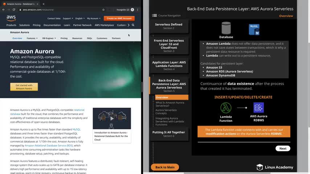
Task: Click the AWS search magnifier icon
Action: pos(133,25)
